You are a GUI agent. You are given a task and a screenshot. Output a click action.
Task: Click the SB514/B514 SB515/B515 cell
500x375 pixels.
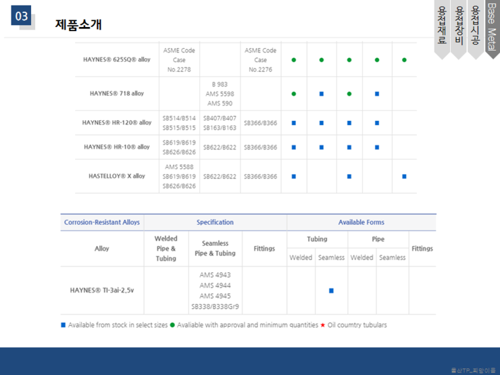[x=179, y=123]
